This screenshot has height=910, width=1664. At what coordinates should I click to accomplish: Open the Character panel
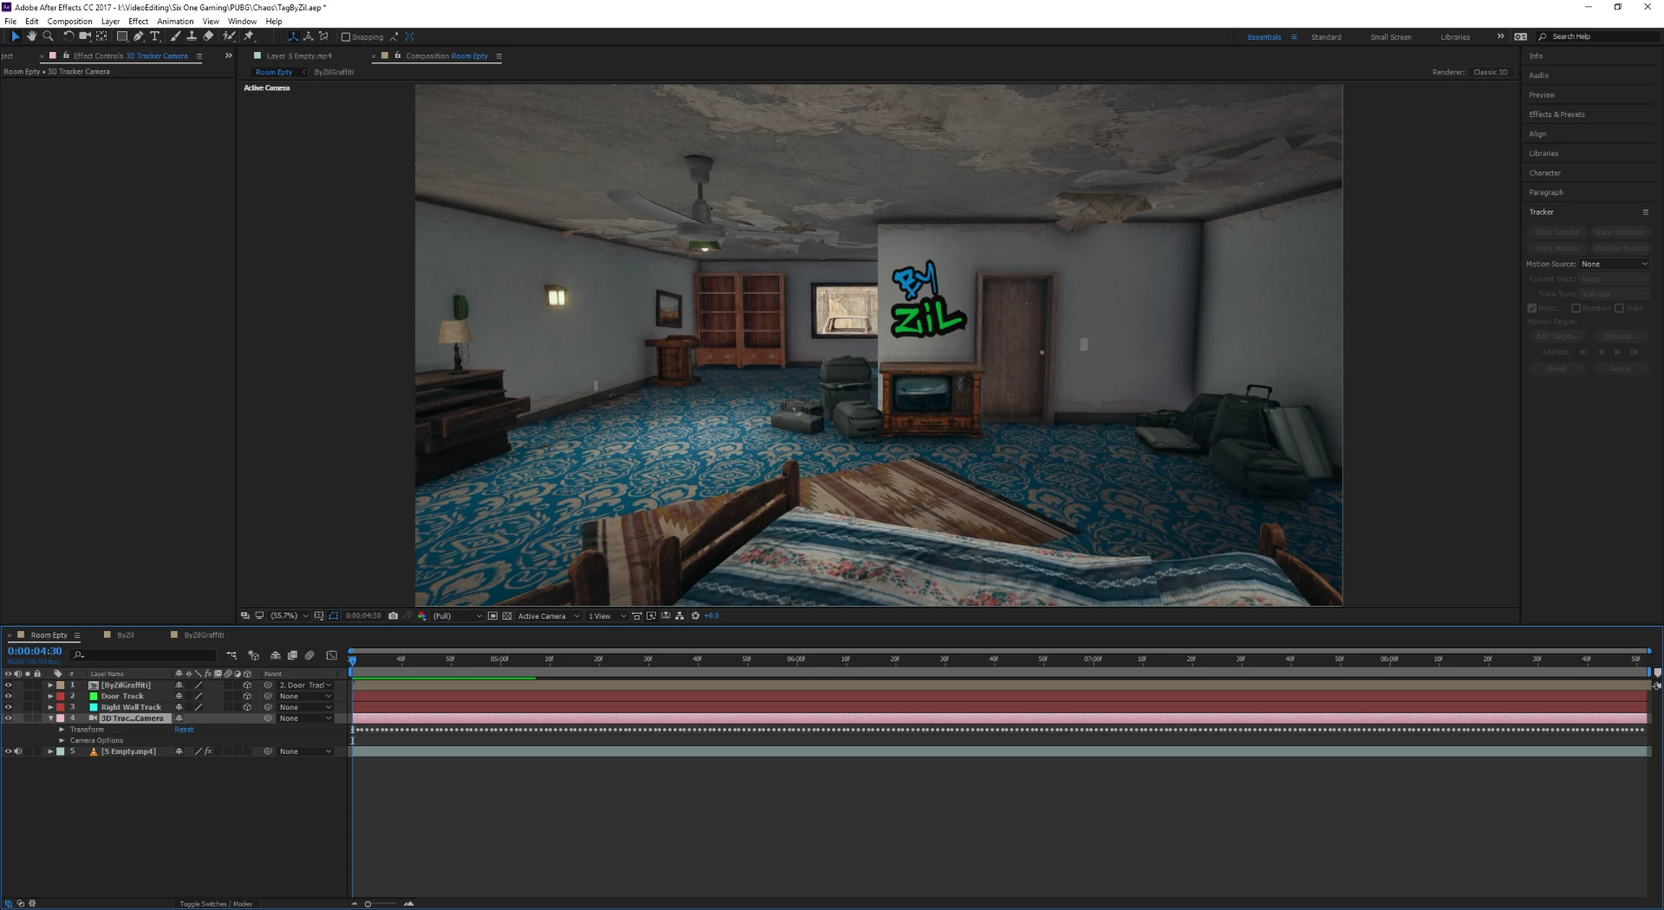pos(1544,173)
